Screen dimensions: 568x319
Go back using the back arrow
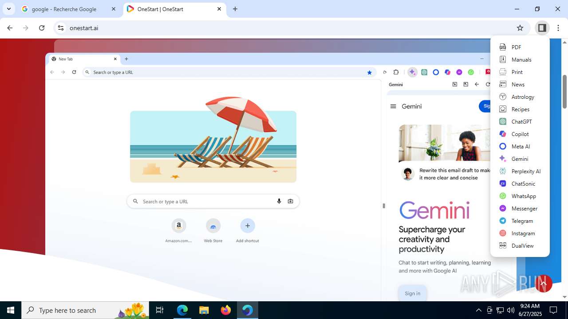click(10, 28)
